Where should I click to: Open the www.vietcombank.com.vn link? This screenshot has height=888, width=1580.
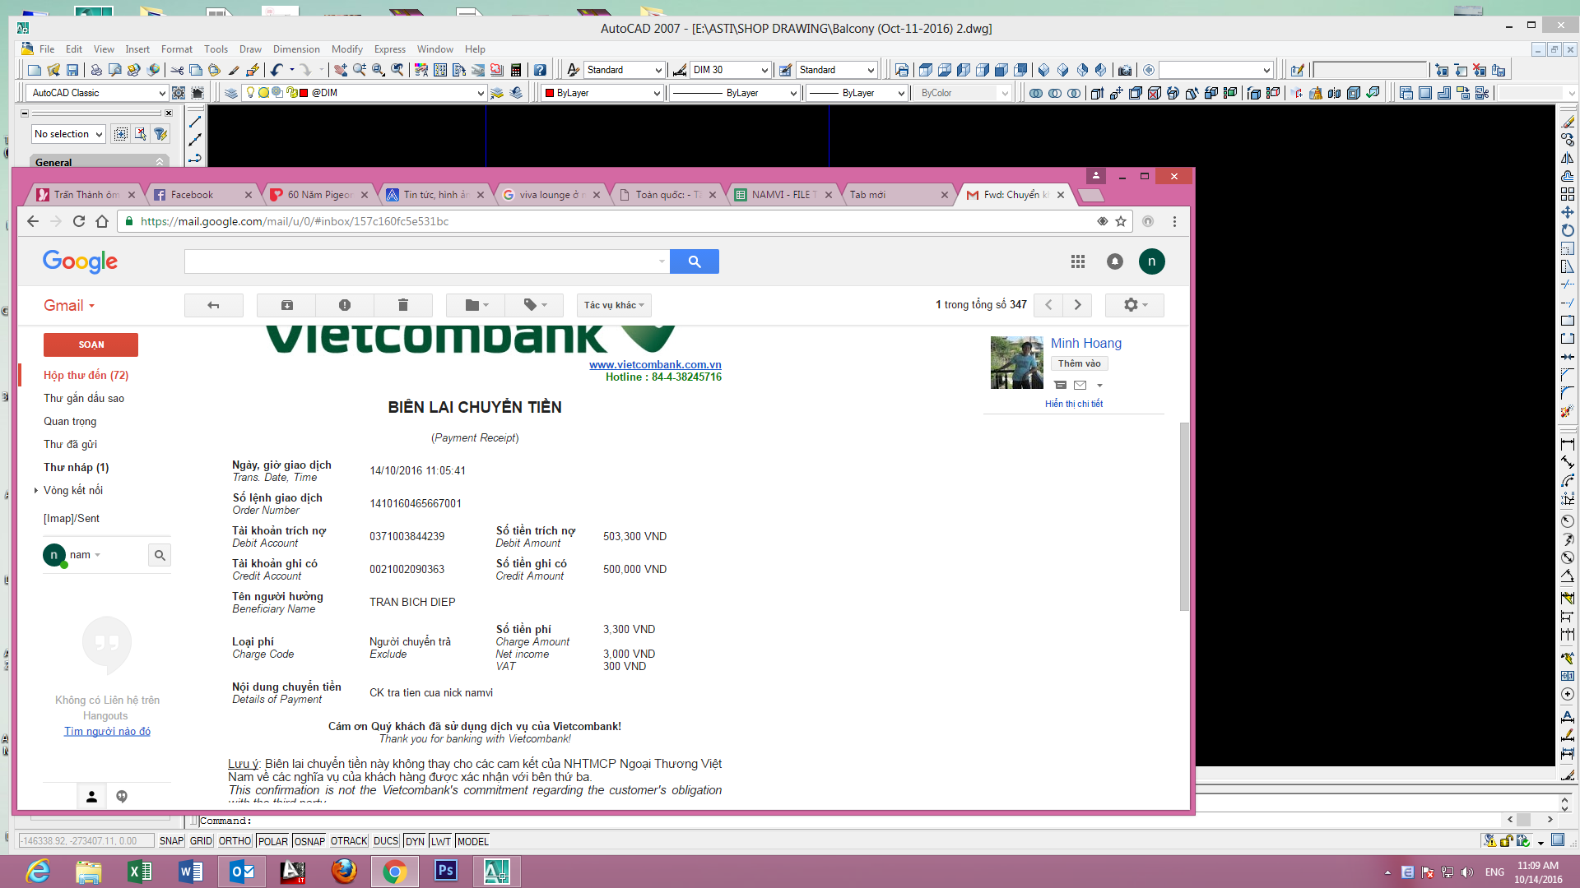pos(655,364)
